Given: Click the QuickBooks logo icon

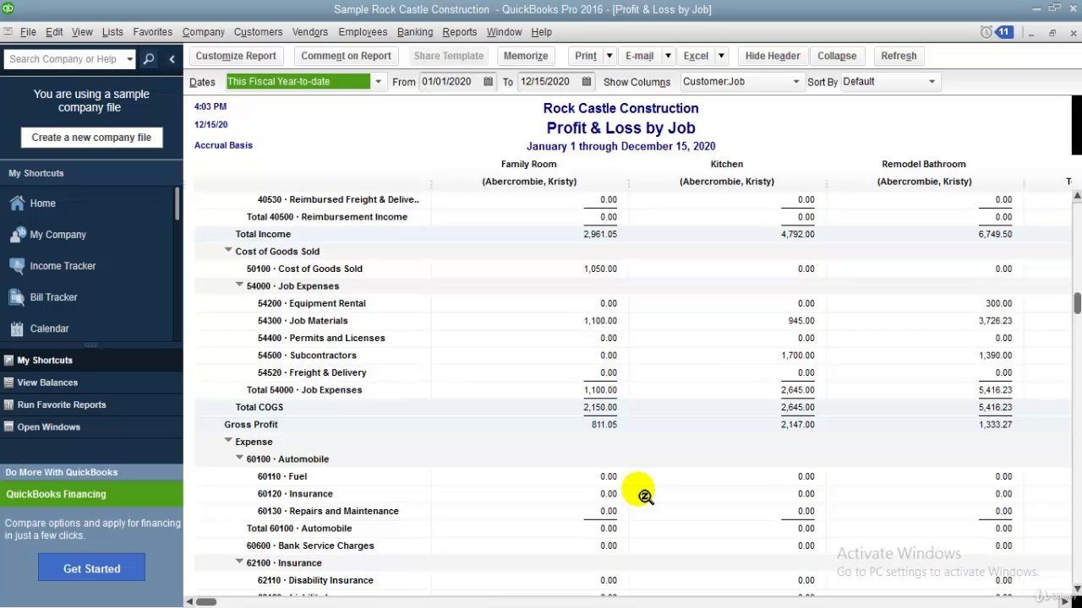Looking at the screenshot, I should click(x=8, y=9).
